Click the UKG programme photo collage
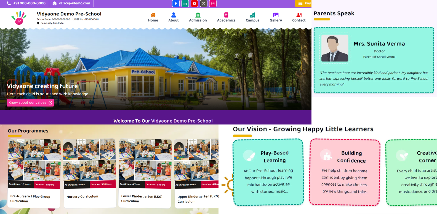The height and width of the screenshot is (214, 437). (x=196, y=160)
